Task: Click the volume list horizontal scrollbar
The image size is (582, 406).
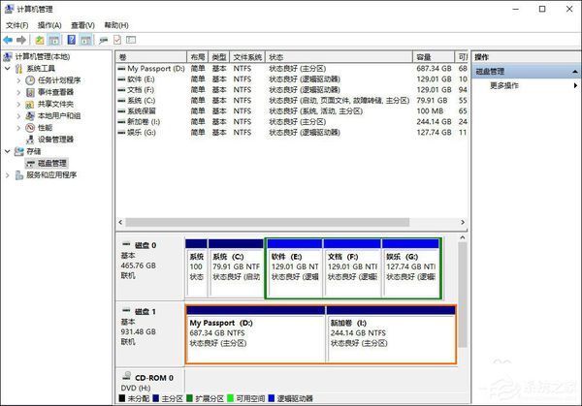Action: pos(268,222)
